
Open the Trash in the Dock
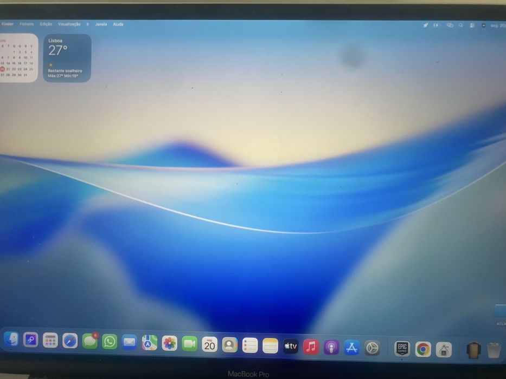(494, 350)
